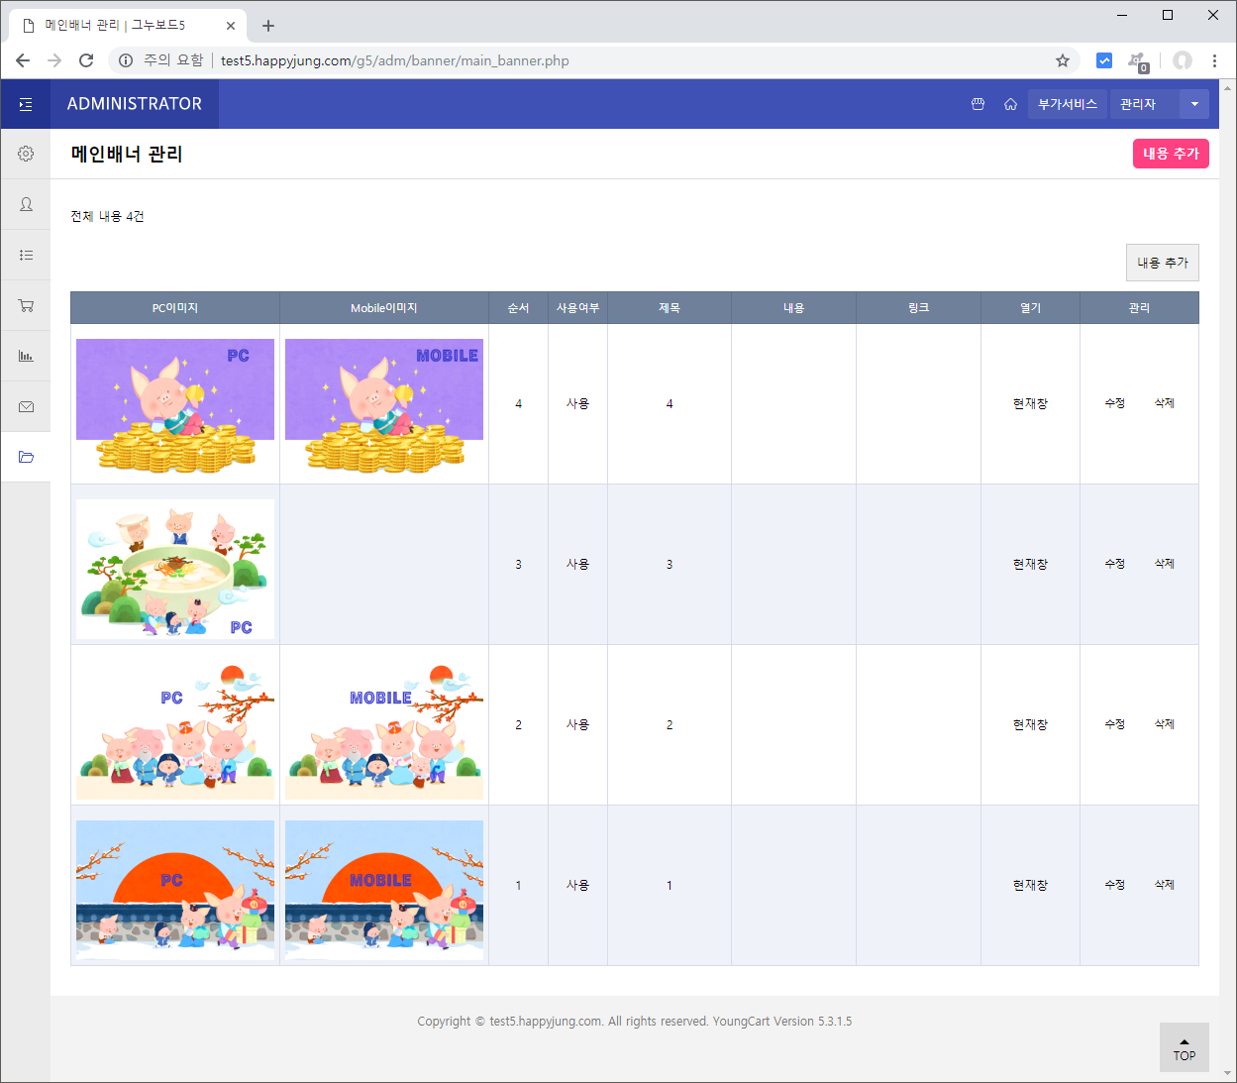Image resolution: width=1237 pixels, height=1083 pixels.
Task: Bookmark this page with star icon
Action: coord(1063,60)
